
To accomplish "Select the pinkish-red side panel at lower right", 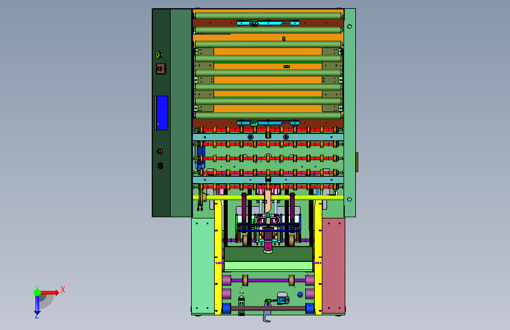I will [334, 265].
